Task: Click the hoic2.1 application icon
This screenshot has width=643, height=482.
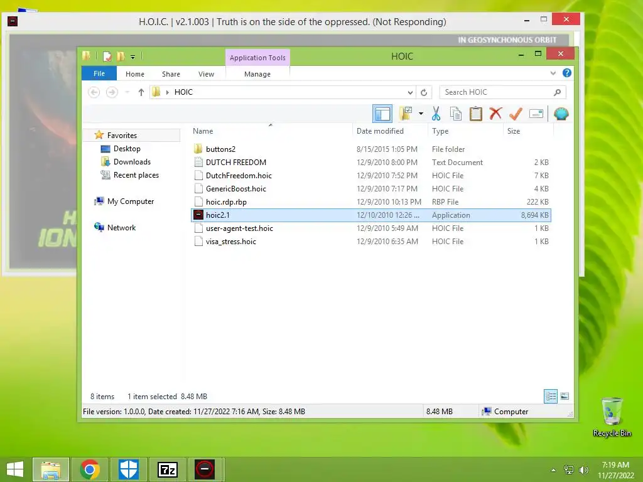Action: [198, 215]
